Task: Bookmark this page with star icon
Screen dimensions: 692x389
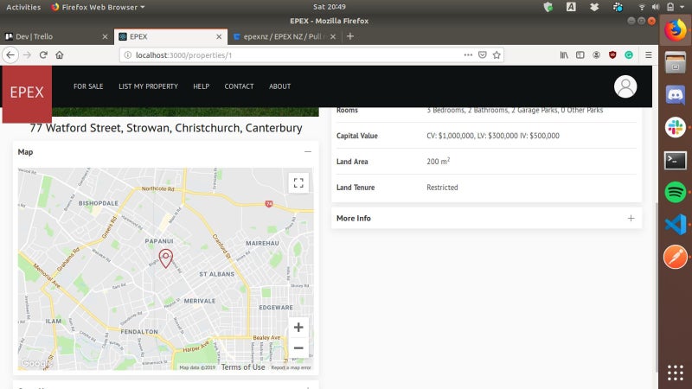Action: (497, 55)
